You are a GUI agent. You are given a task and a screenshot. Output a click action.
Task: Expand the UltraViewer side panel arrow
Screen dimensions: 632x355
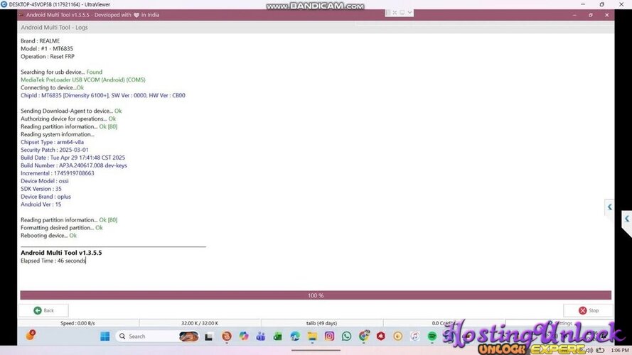pos(609,207)
